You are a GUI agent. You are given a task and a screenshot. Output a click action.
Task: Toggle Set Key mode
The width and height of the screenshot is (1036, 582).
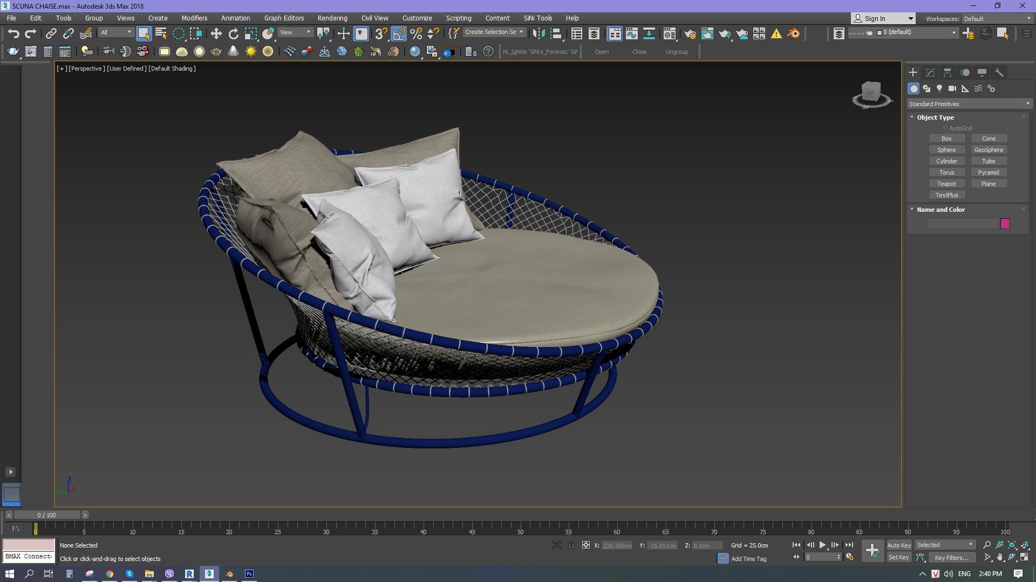[x=899, y=558]
